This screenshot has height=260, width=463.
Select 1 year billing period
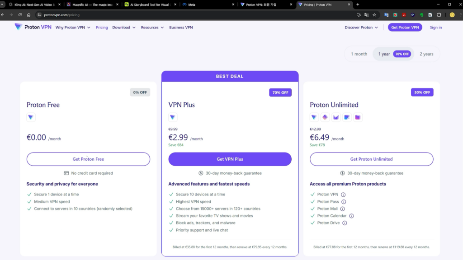[x=394, y=54]
